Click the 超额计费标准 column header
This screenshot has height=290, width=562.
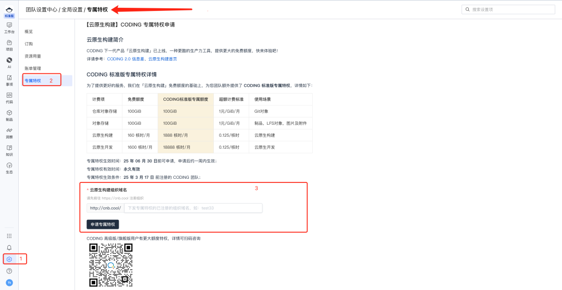coord(231,99)
